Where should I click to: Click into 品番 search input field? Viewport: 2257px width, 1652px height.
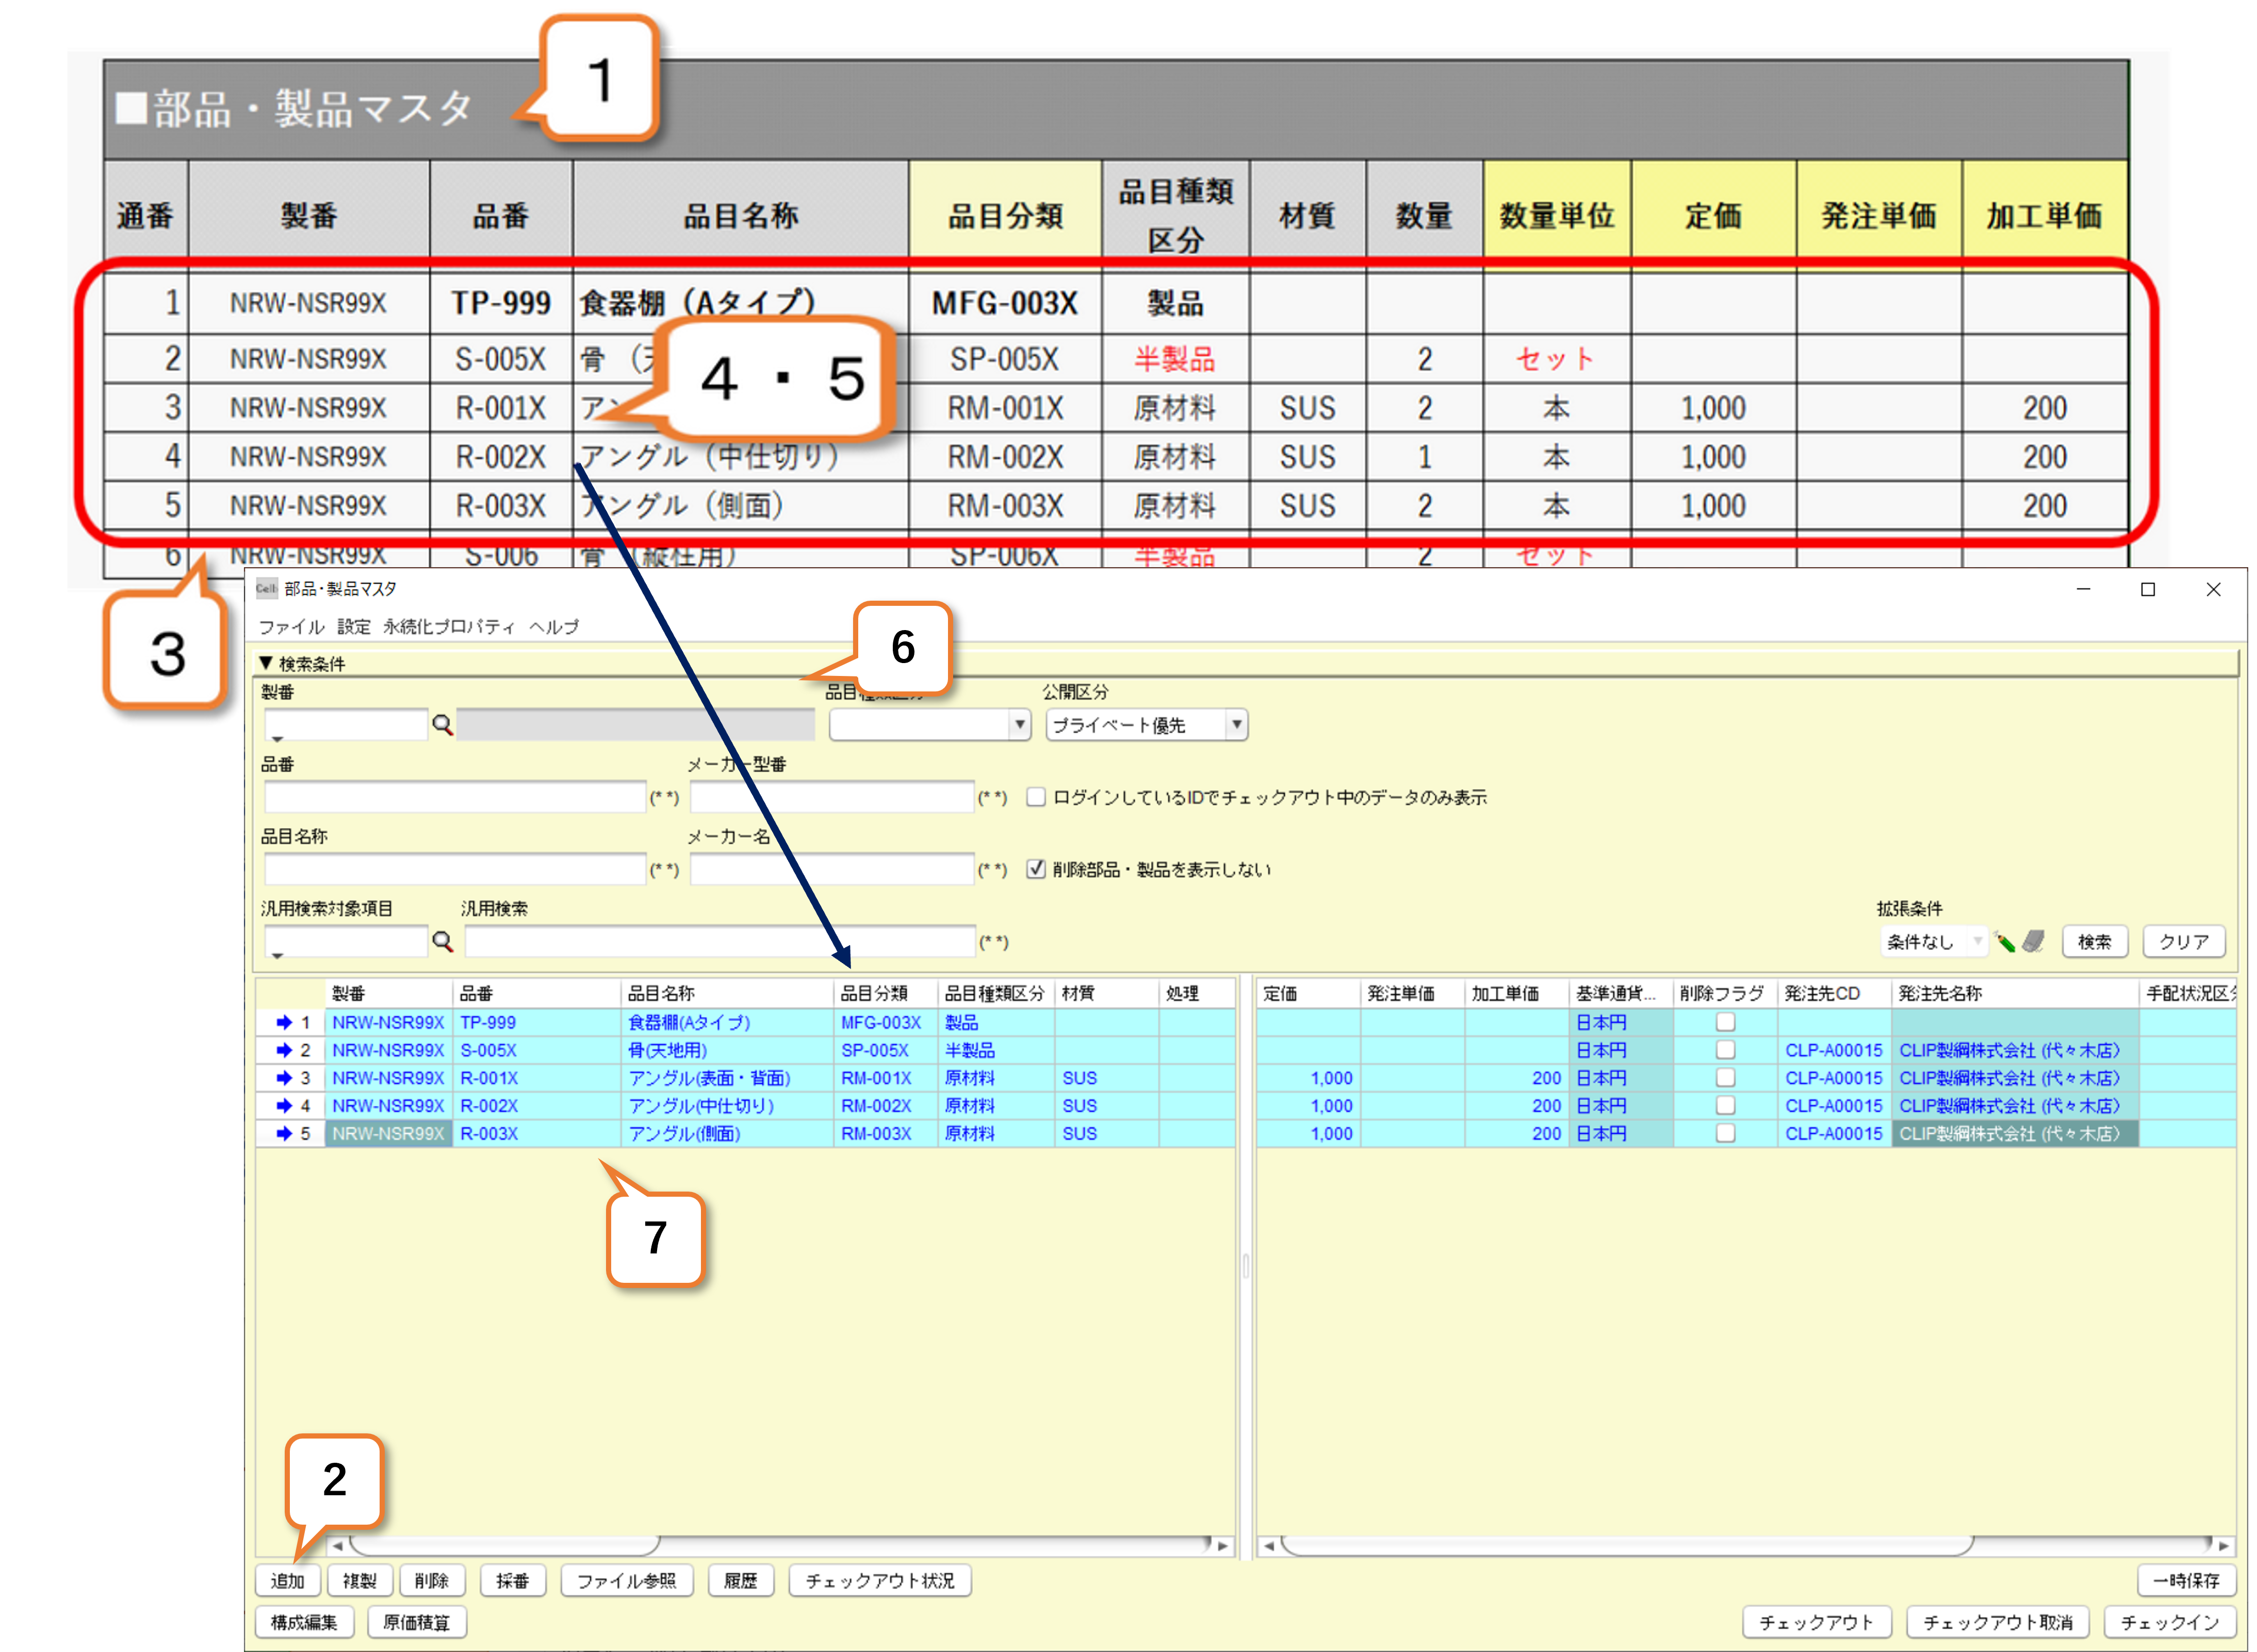pos(455,797)
